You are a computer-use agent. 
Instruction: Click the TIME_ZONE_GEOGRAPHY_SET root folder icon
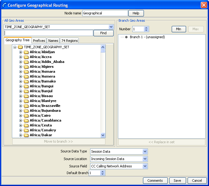20,47
